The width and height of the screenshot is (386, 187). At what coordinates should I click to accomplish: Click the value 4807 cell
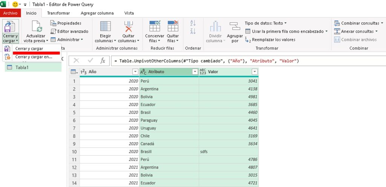(x=229, y=167)
